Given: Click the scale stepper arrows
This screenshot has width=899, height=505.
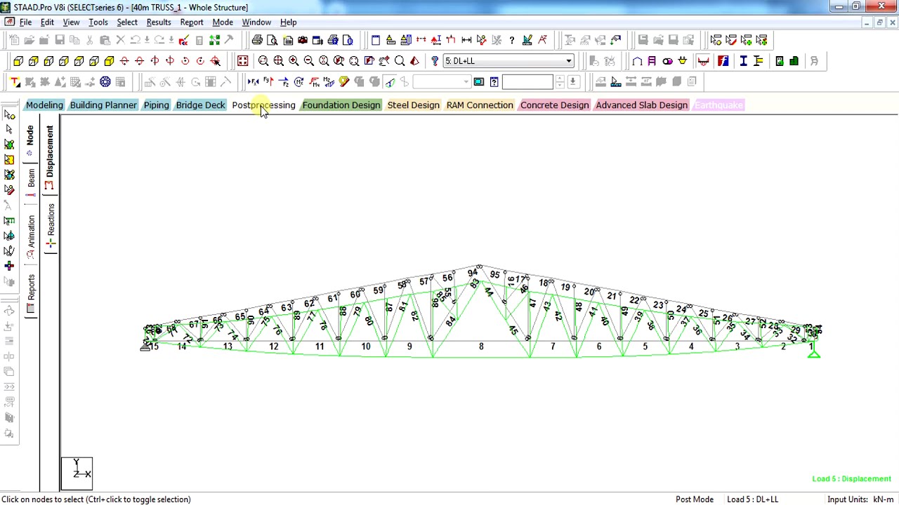Looking at the screenshot, I should point(560,81).
